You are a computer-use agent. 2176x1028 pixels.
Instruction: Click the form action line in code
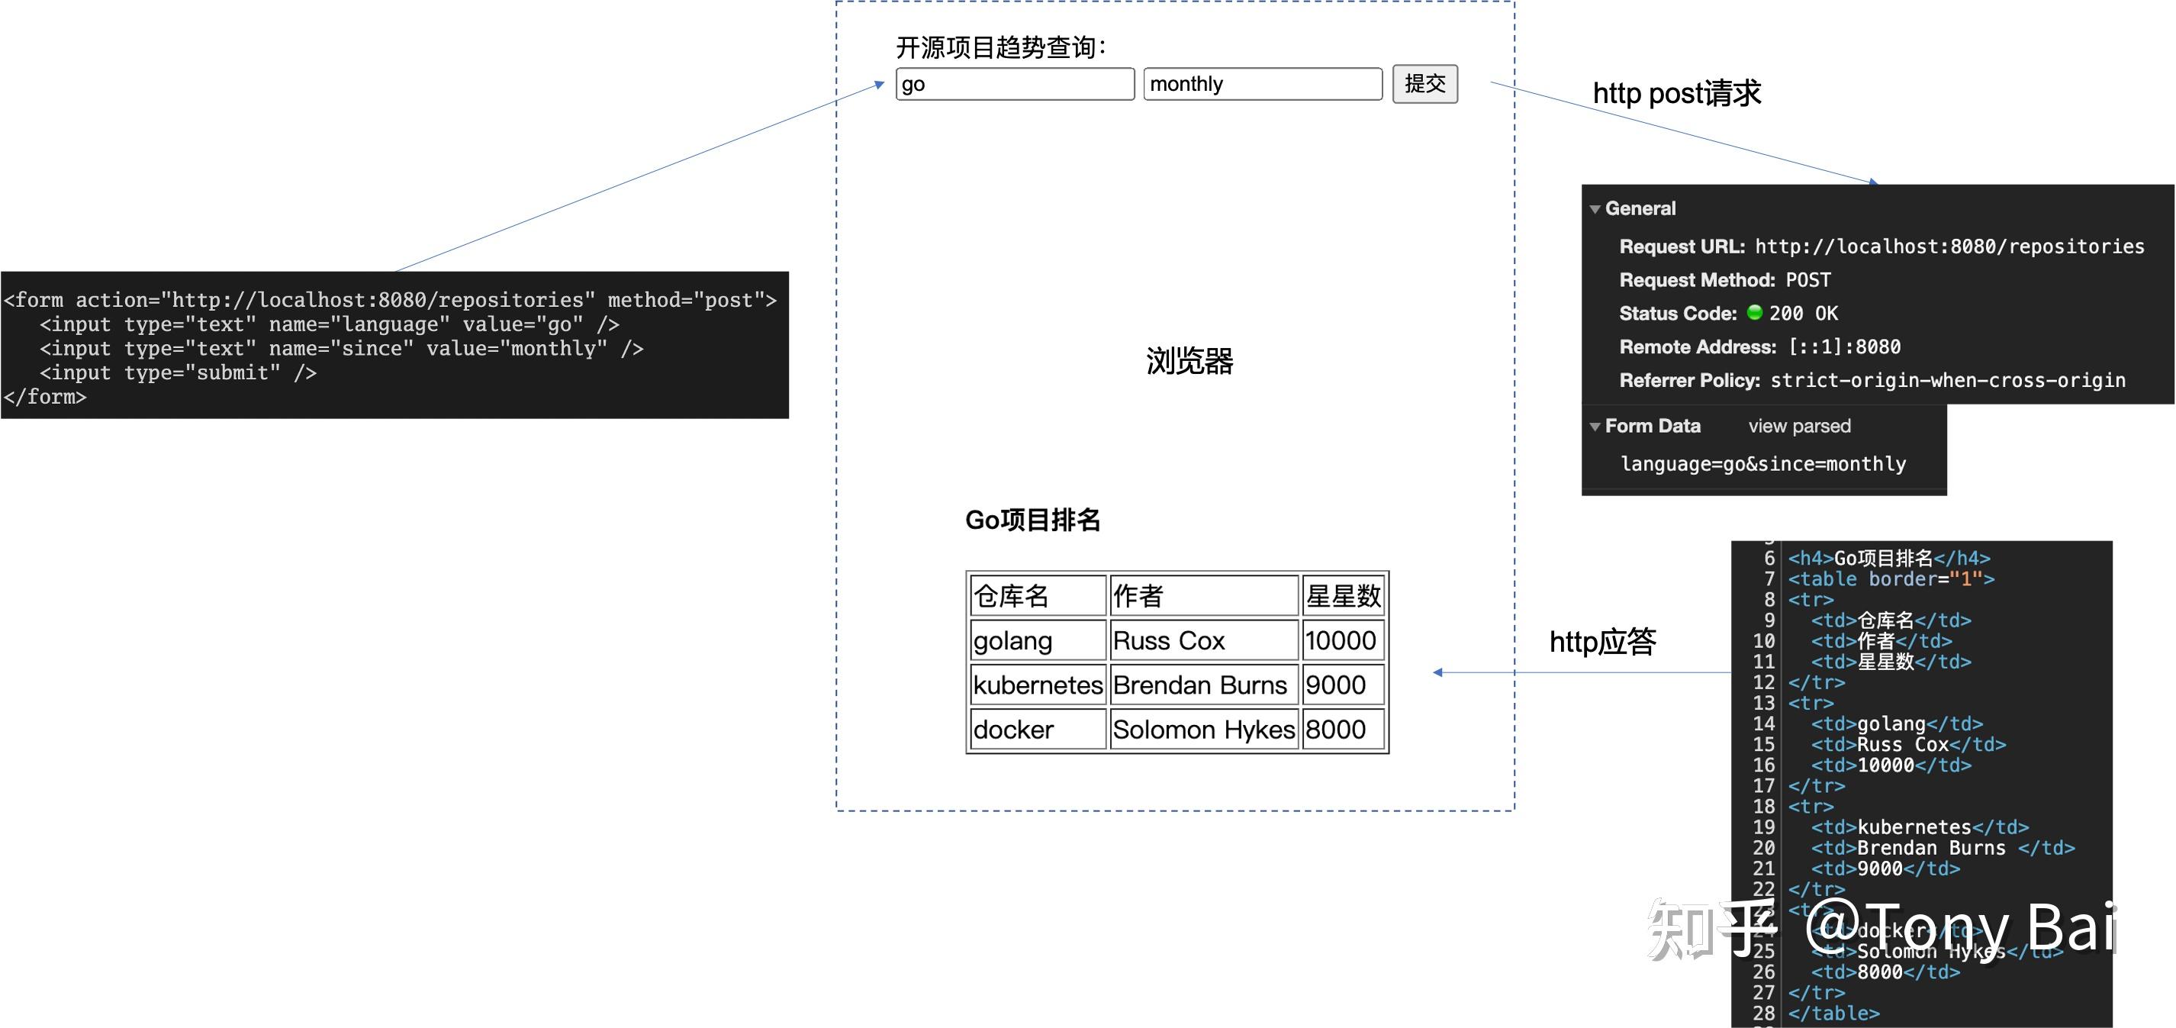[389, 300]
